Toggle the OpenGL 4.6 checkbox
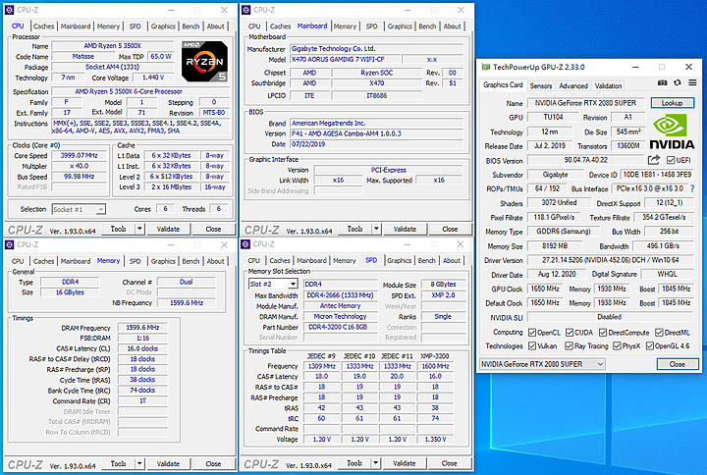Screen dimensions: 707x475 tap(650, 346)
